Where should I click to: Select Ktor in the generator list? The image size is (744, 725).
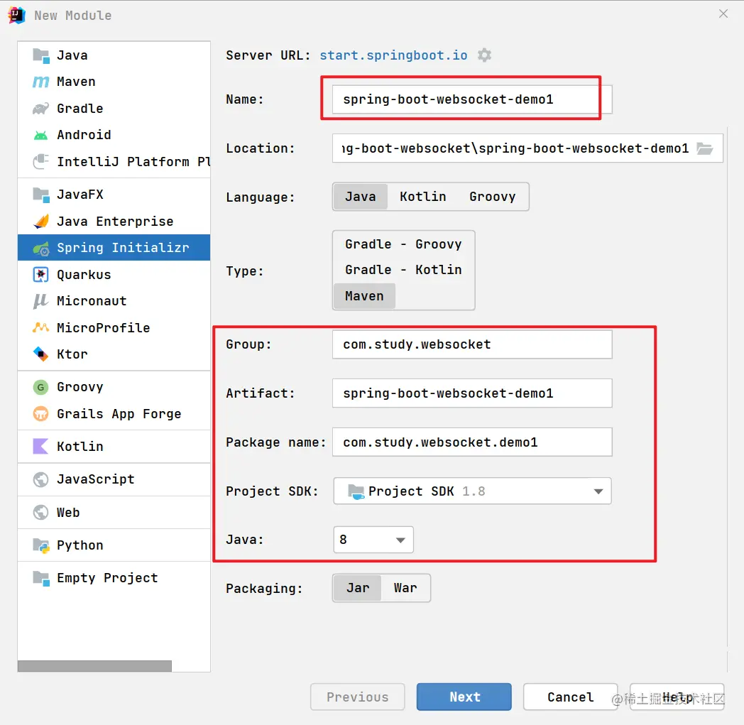pos(114,354)
